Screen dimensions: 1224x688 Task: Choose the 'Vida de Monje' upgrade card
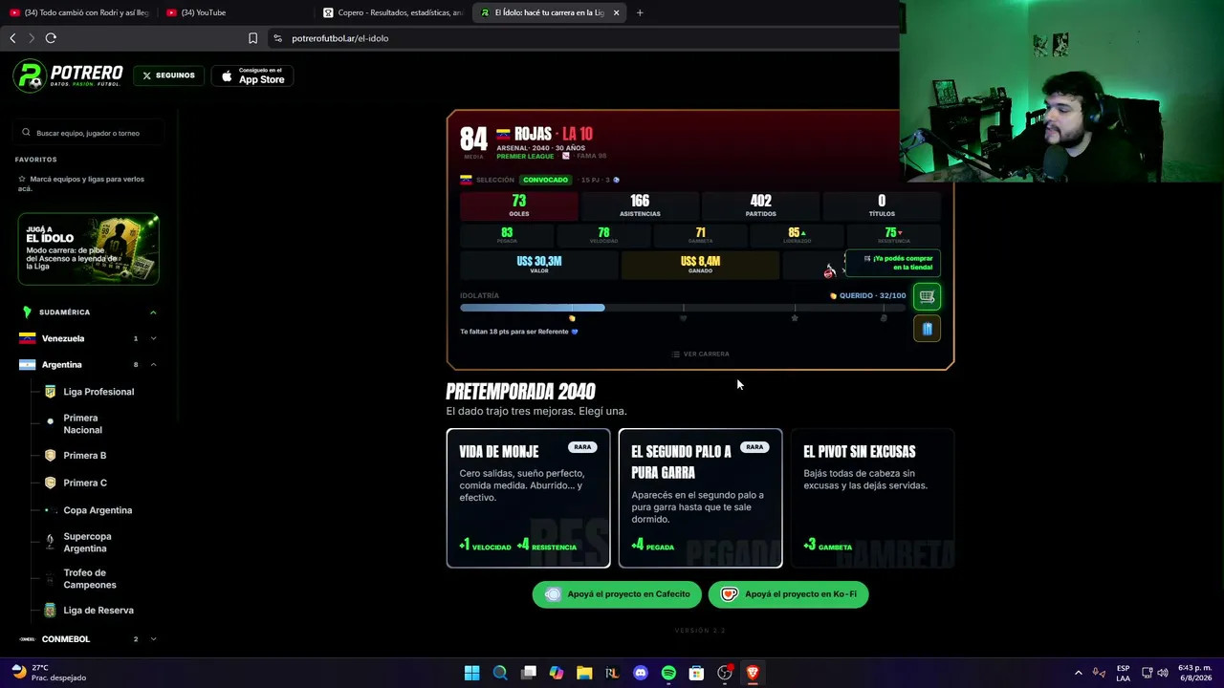tap(528, 498)
